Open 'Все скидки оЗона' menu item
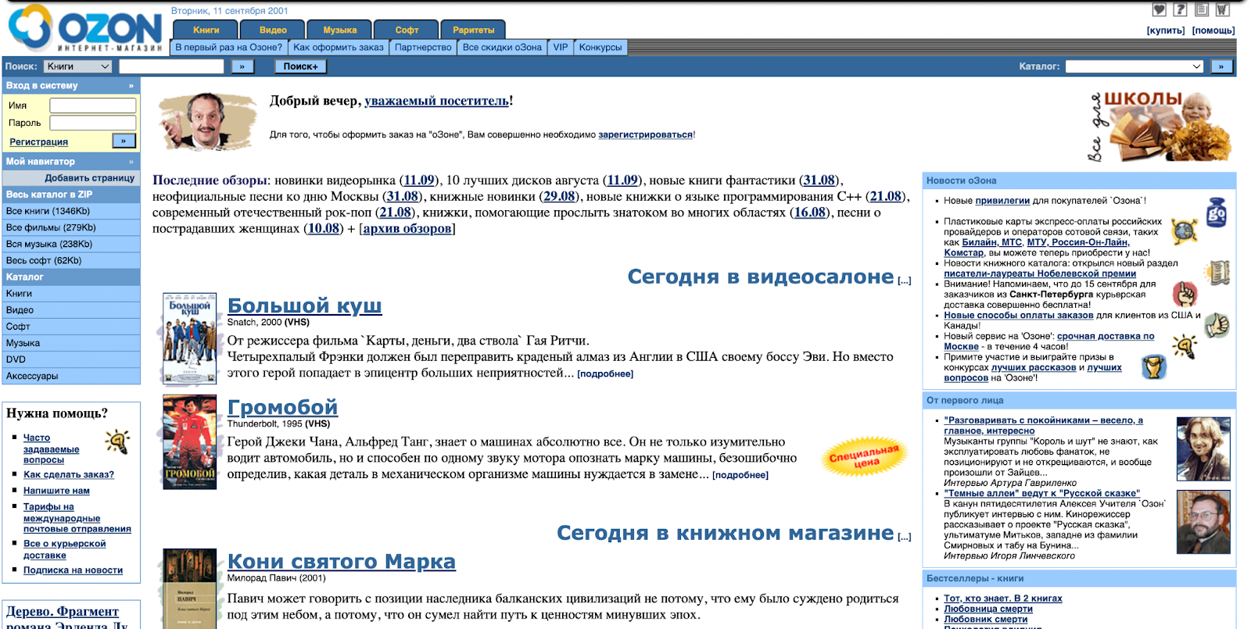1251x629 pixels. click(x=502, y=48)
